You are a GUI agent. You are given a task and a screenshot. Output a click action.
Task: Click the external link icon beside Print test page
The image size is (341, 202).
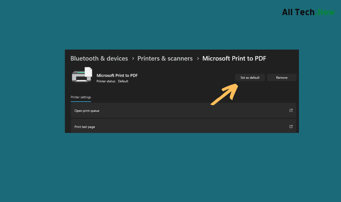tap(291, 126)
